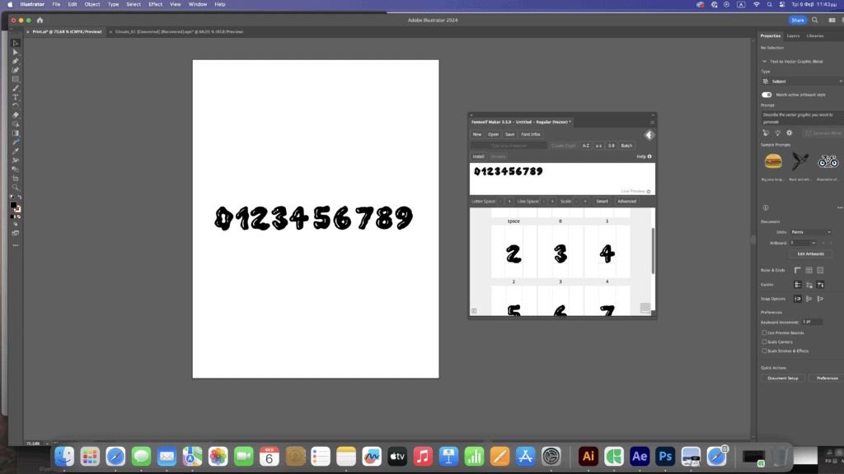844x474 pixels.
Task: Open the Effect menu
Action: coord(155,4)
